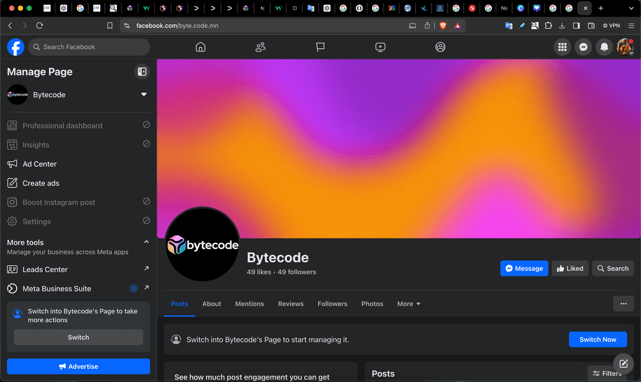The width and height of the screenshot is (641, 382).
Task: View site information icon beside the URL
Action: click(x=127, y=26)
